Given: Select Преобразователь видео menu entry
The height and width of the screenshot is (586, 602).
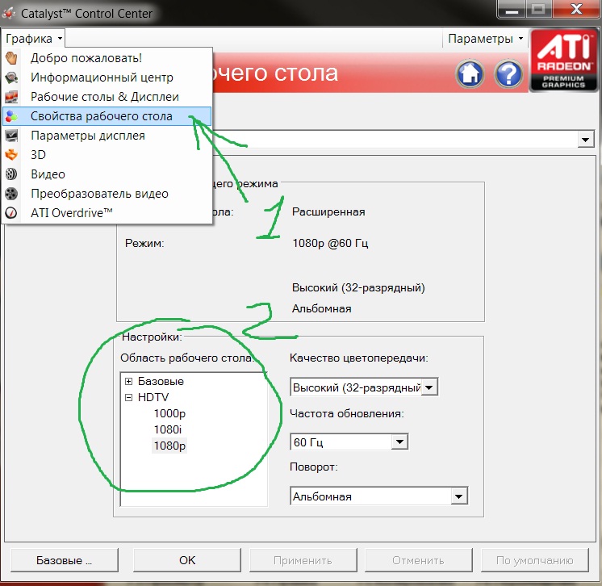Looking at the screenshot, I should point(107,194).
